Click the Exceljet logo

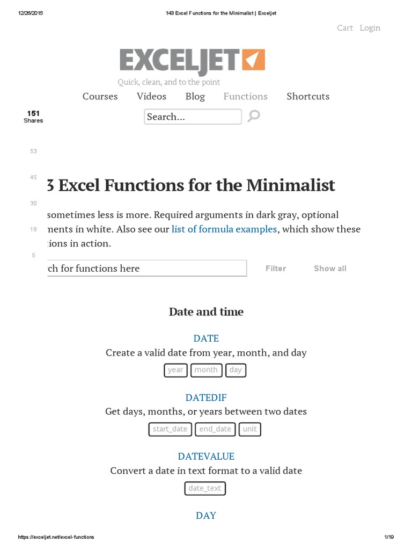[192, 61]
